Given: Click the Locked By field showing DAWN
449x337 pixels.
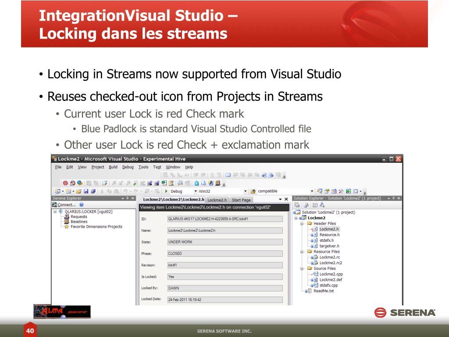Looking at the screenshot, I should [225, 288].
